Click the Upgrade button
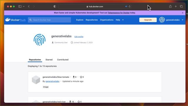 pos(148,20)
